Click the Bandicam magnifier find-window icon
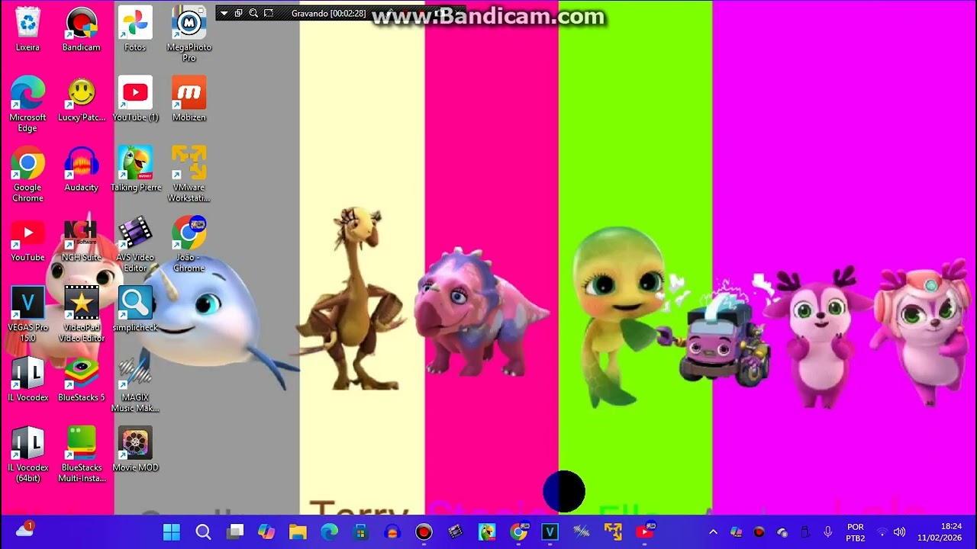The width and height of the screenshot is (977, 549). 253,13
